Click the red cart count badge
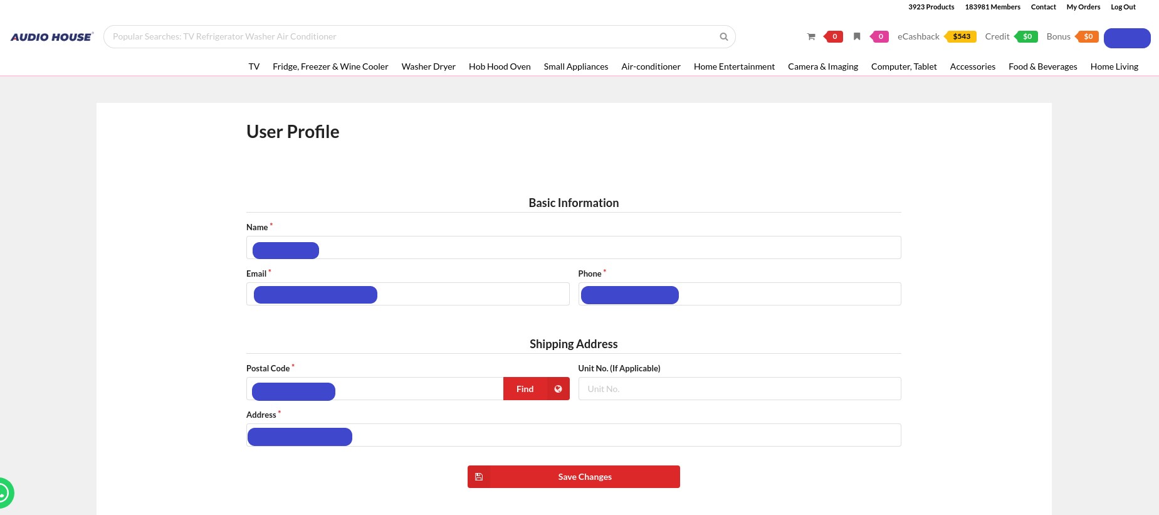 pyautogui.click(x=834, y=36)
